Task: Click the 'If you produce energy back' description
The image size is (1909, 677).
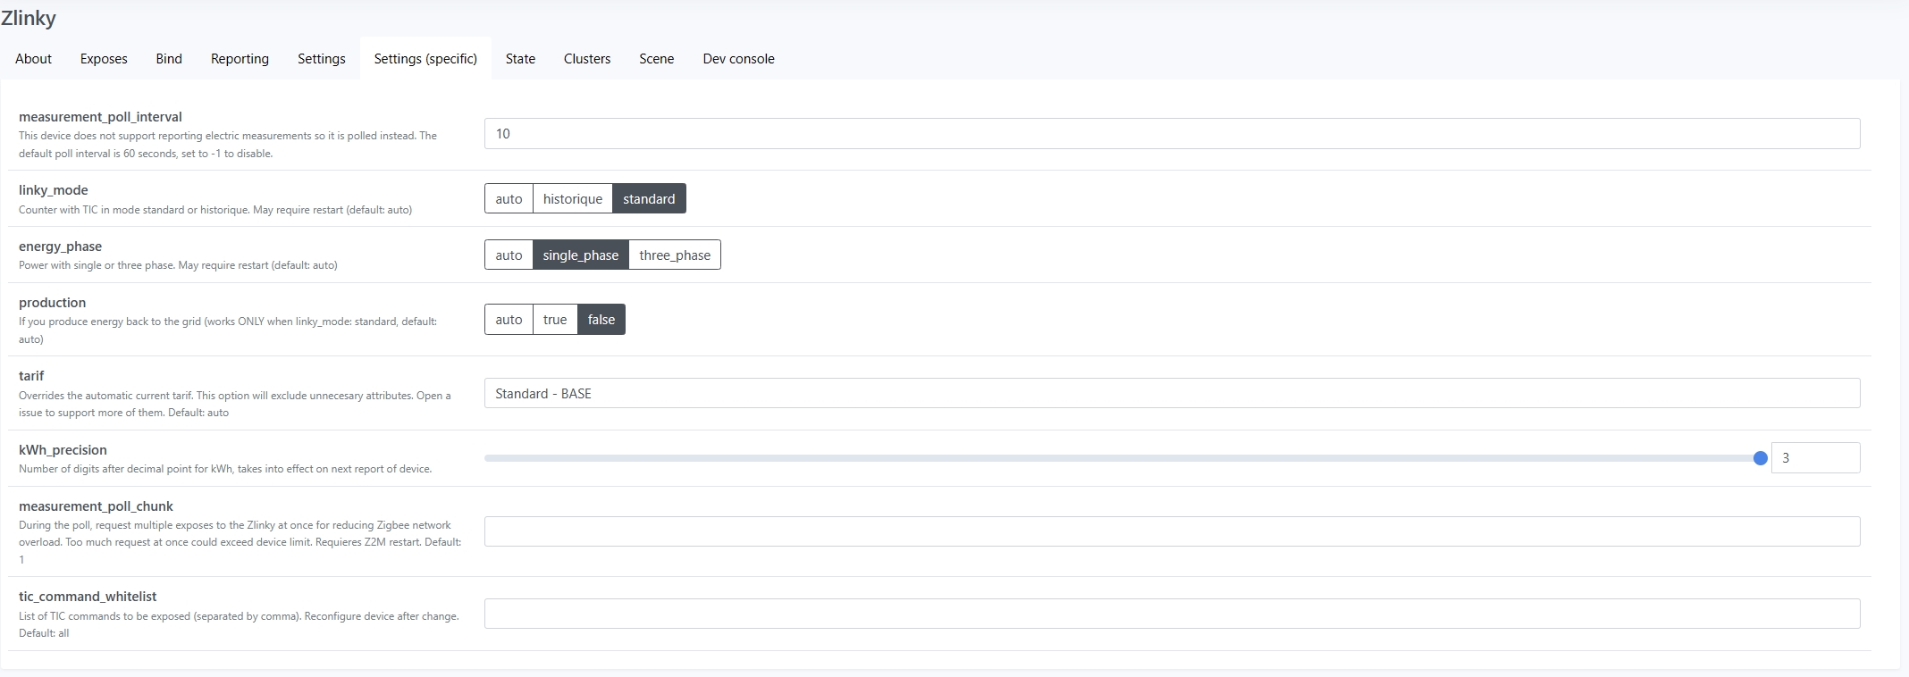Action: (x=228, y=330)
